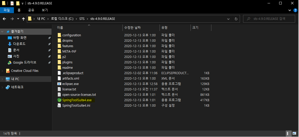Viewport: 299px width, 137px height.
Task: Select the .eclipseproduct file icon
Action: [x=59, y=73]
